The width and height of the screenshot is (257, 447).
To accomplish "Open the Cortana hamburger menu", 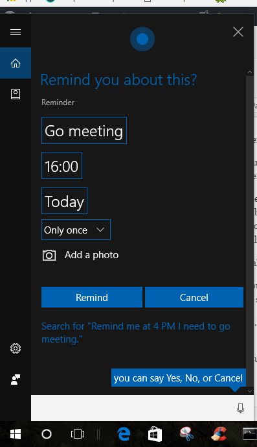I will click(x=16, y=32).
